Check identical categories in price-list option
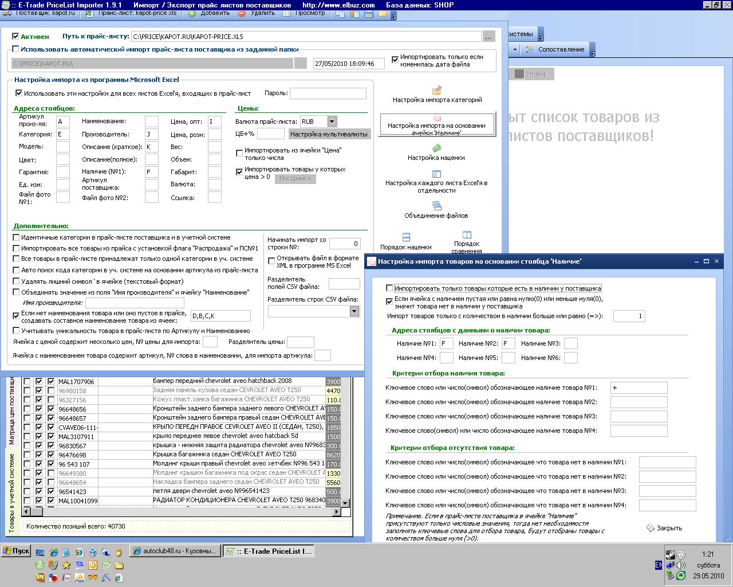Viewport: 733px width, 587px height. [x=16, y=237]
